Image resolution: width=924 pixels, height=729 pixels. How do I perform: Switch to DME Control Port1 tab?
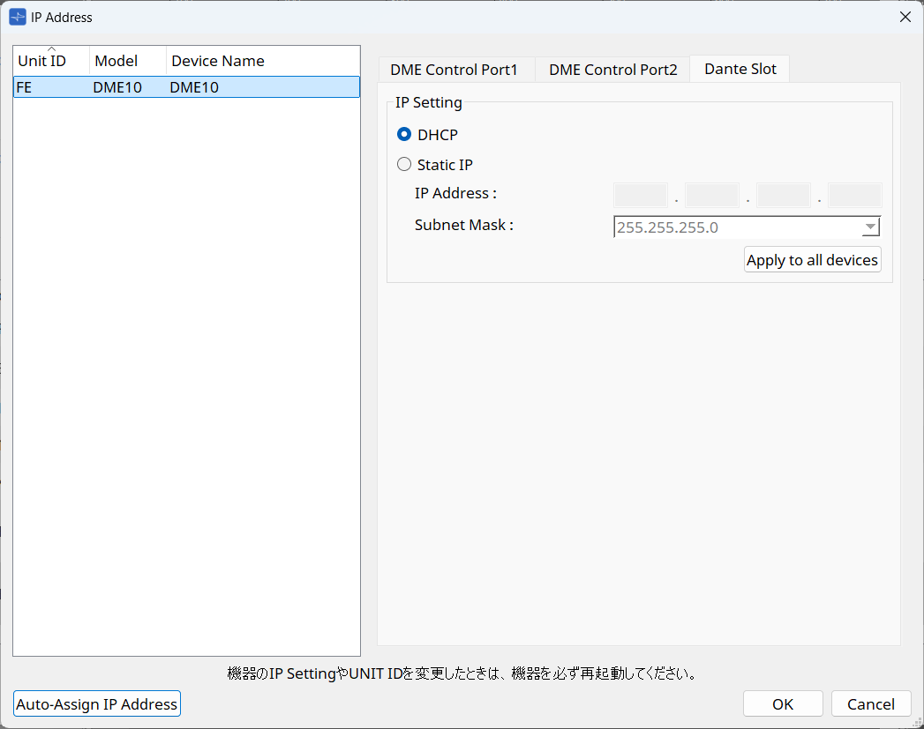(x=454, y=70)
